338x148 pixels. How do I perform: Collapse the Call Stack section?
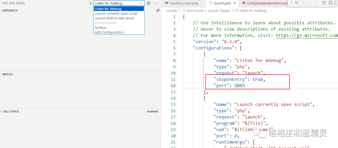click(11, 111)
